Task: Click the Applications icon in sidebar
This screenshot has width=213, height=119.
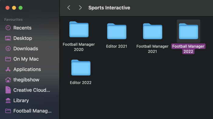Action: 8,69
